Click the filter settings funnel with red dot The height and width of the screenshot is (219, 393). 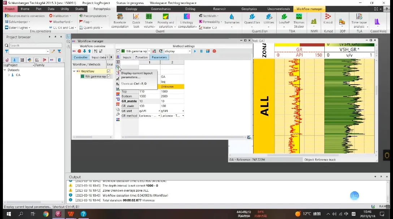pos(59,52)
